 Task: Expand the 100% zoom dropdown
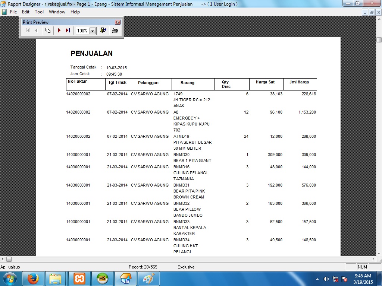click(x=93, y=31)
